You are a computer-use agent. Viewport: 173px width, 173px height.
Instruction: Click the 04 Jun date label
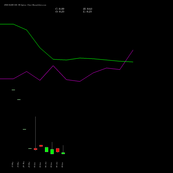click(x=46, y=165)
